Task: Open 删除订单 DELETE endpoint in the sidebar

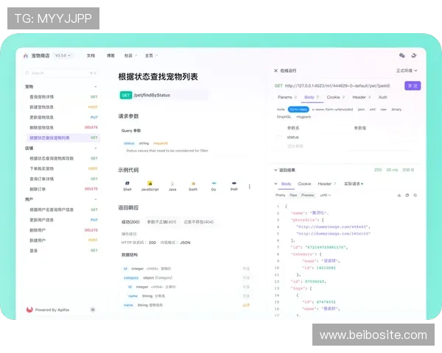Action: [62, 189]
